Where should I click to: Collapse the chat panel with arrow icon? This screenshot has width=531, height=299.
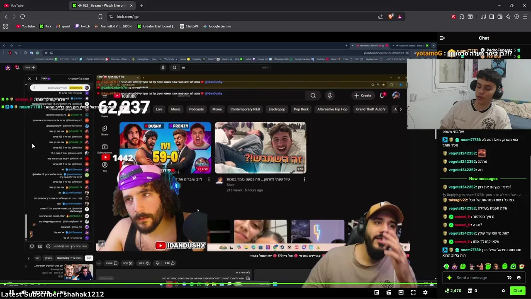click(x=442, y=38)
